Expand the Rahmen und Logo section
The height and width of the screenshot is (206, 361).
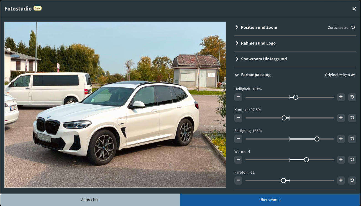255,43
